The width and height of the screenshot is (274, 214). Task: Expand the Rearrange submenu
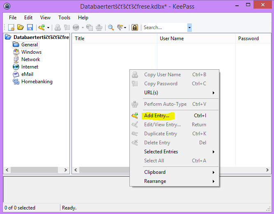175,181
